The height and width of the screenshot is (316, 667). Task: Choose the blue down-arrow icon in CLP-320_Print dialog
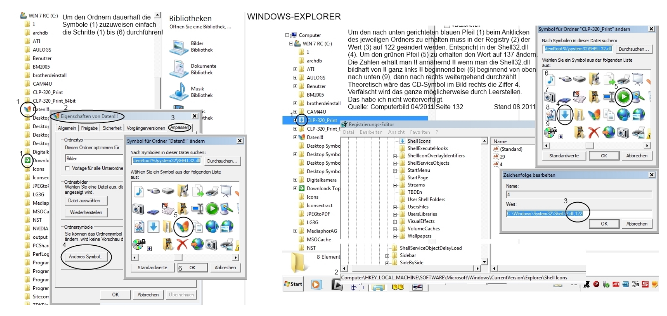tap(565, 115)
